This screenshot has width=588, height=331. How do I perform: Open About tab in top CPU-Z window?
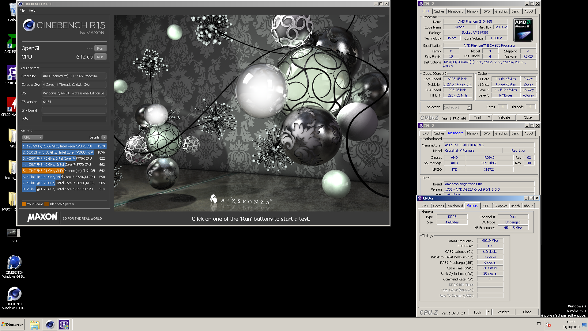click(x=529, y=11)
